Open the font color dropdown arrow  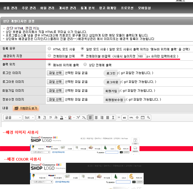point(65,118)
